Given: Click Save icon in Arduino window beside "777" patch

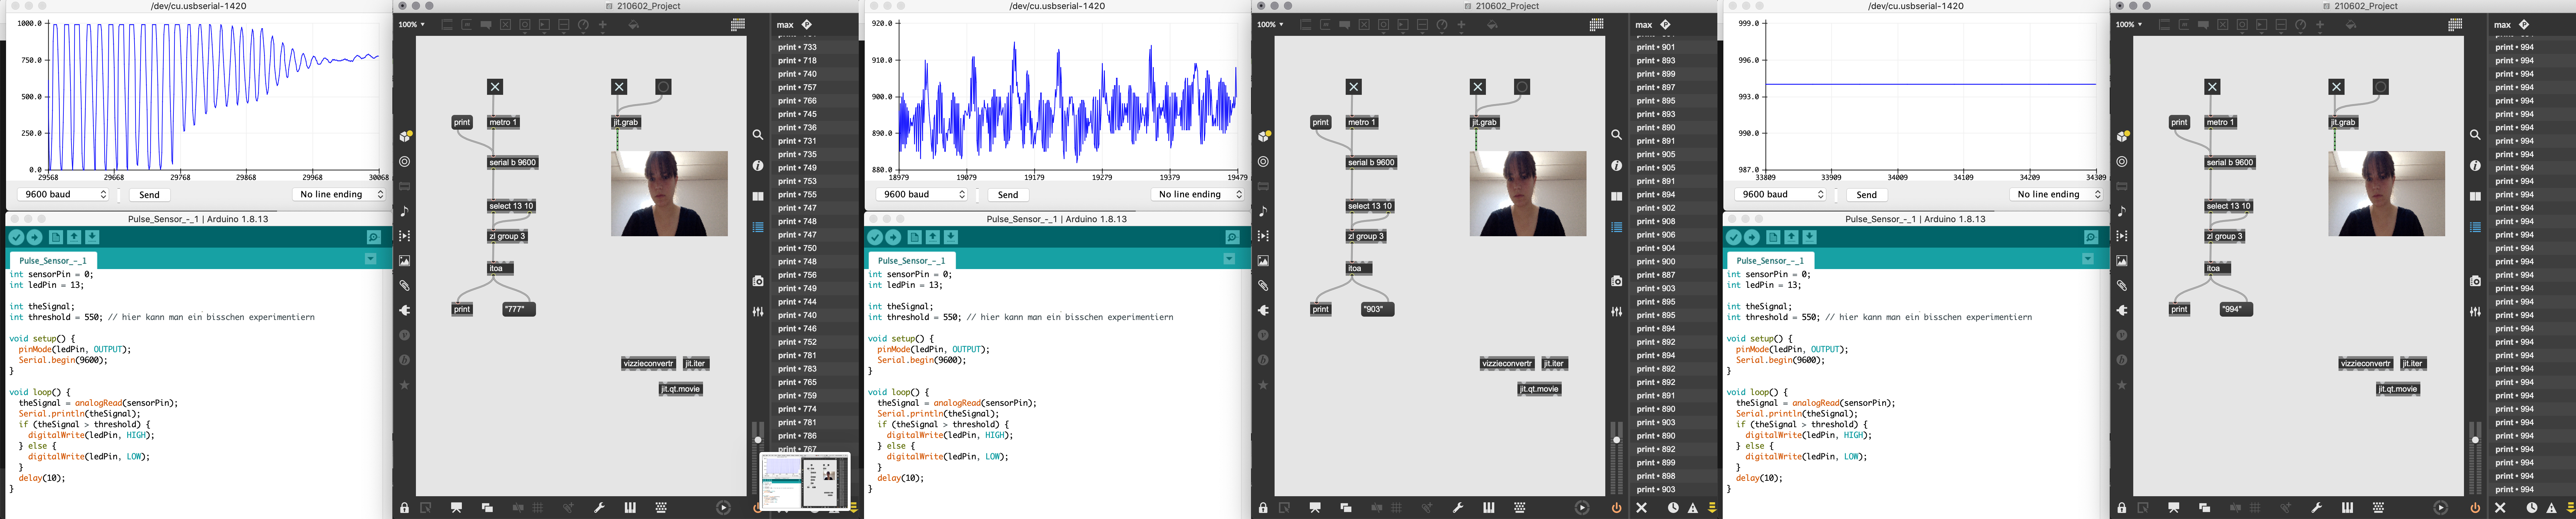Looking at the screenshot, I should coord(92,238).
